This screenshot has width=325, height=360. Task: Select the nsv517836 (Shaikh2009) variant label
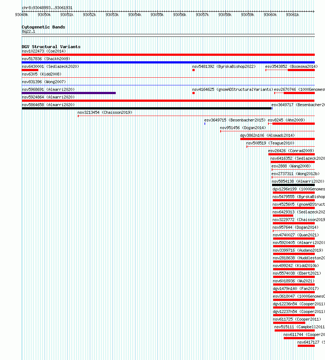(x=46, y=59)
